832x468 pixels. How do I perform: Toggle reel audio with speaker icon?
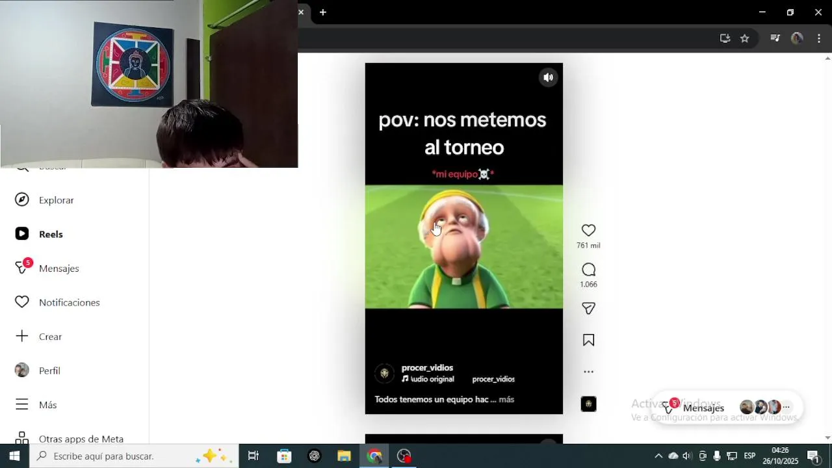point(549,77)
